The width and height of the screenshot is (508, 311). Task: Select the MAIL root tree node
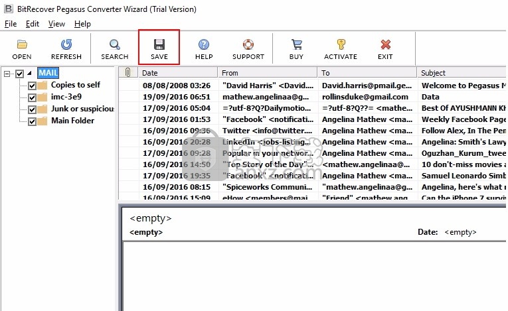pyautogui.click(x=48, y=73)
